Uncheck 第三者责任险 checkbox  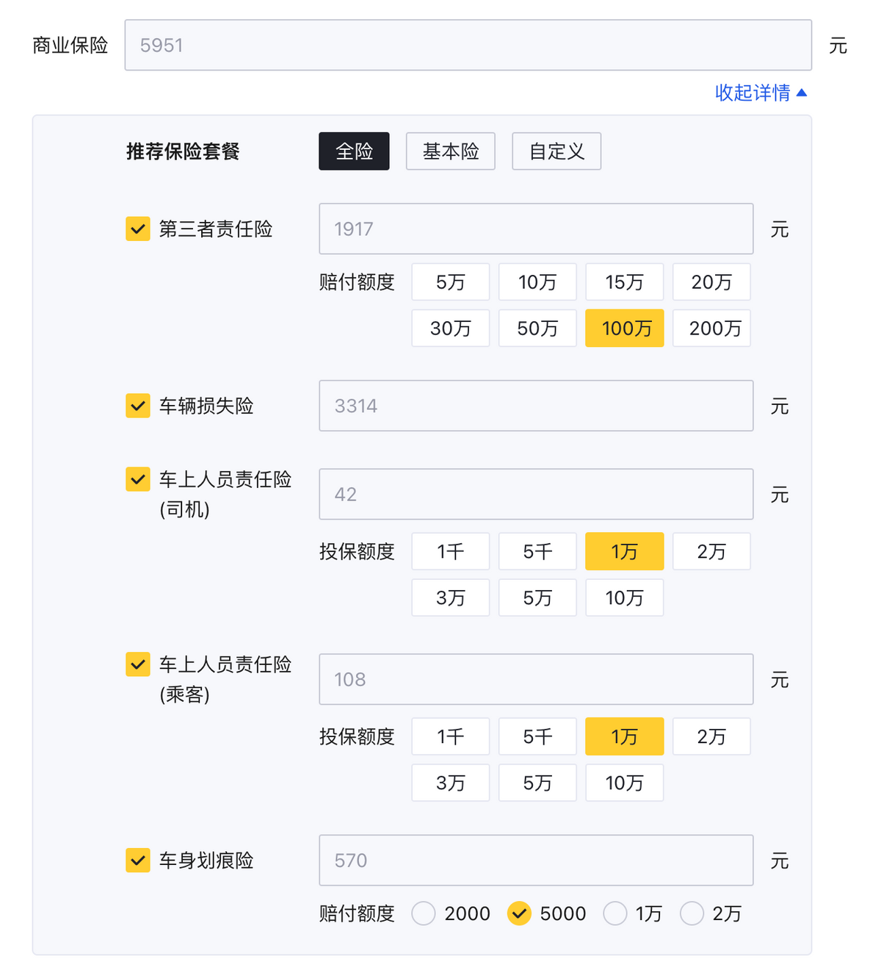[138, 229]
